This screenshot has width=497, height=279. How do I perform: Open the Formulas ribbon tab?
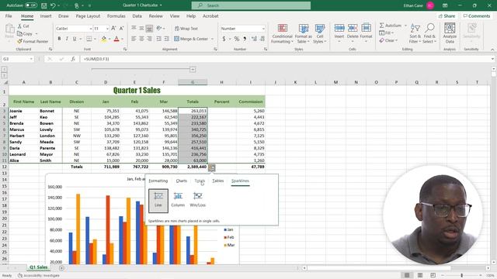click(116, 15)
